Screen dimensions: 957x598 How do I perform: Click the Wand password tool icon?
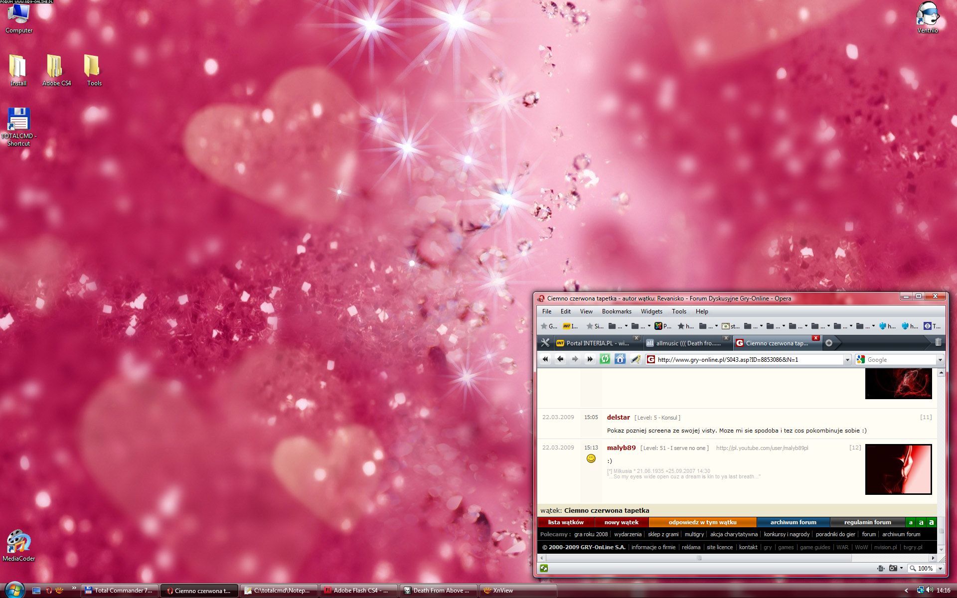(635, 359)
